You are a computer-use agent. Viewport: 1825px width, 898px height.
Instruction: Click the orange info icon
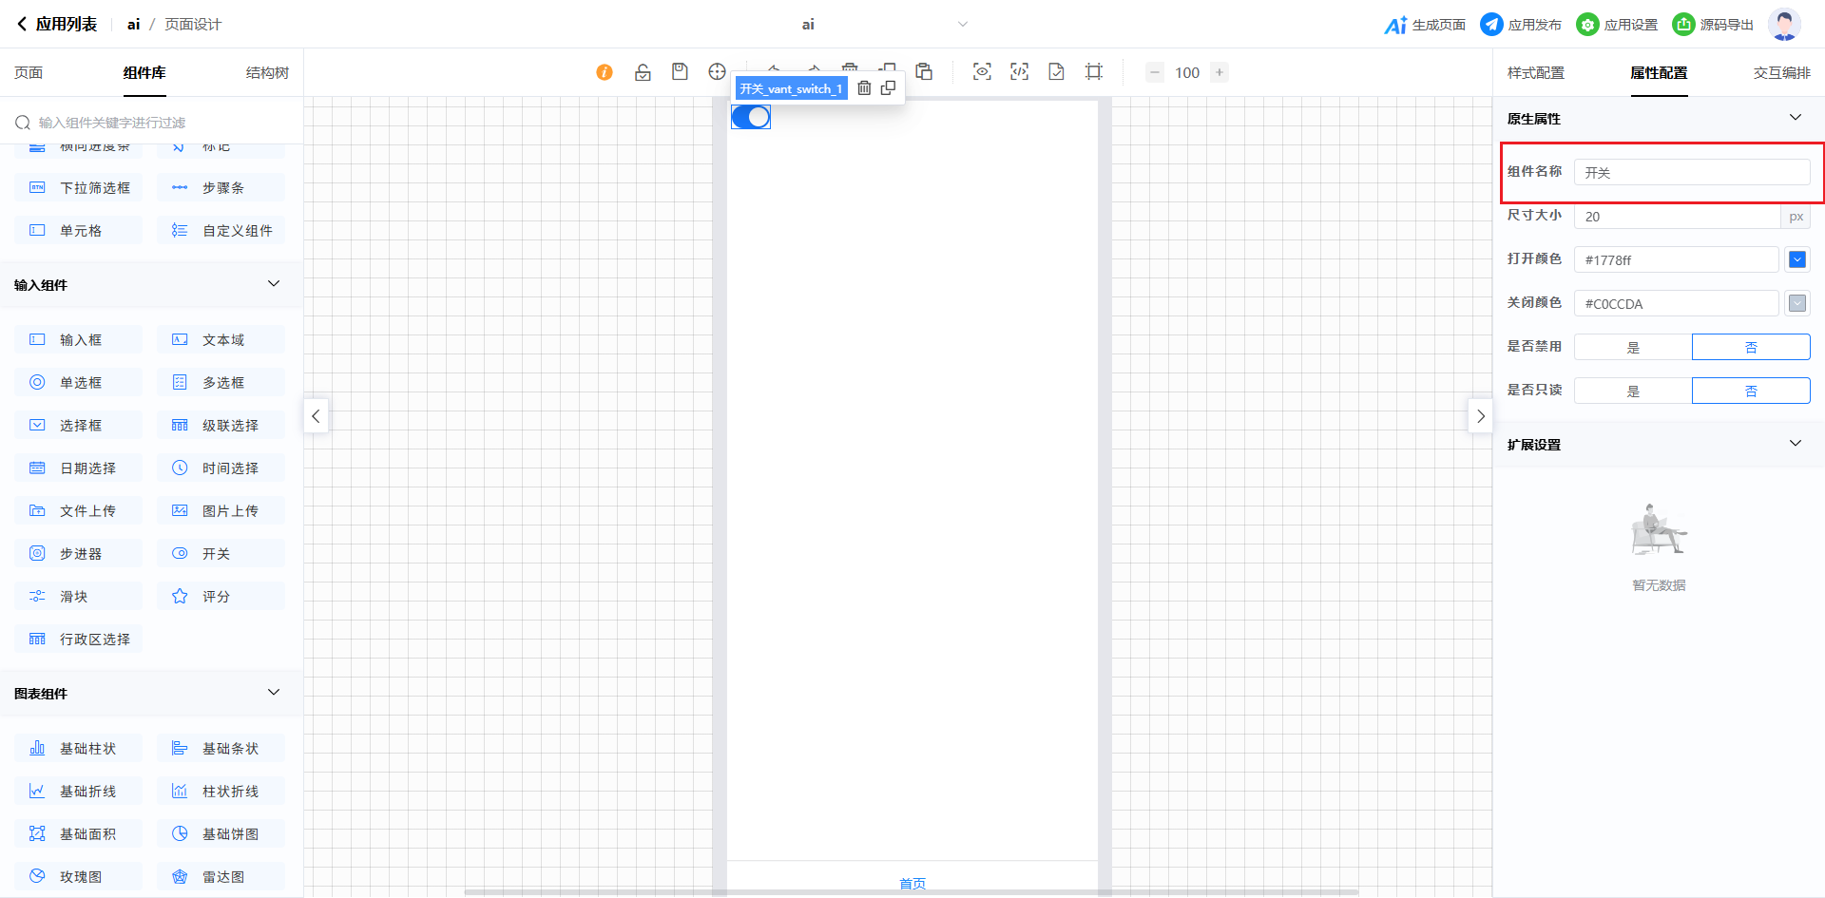click(x=605, y=72)
